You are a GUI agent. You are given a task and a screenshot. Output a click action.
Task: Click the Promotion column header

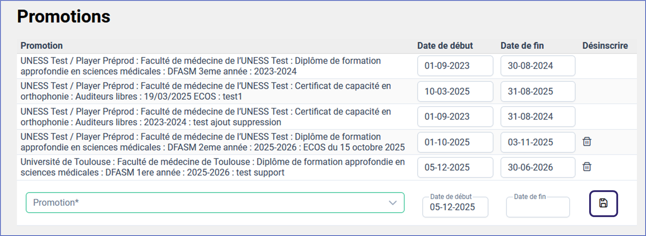point(41,46)
